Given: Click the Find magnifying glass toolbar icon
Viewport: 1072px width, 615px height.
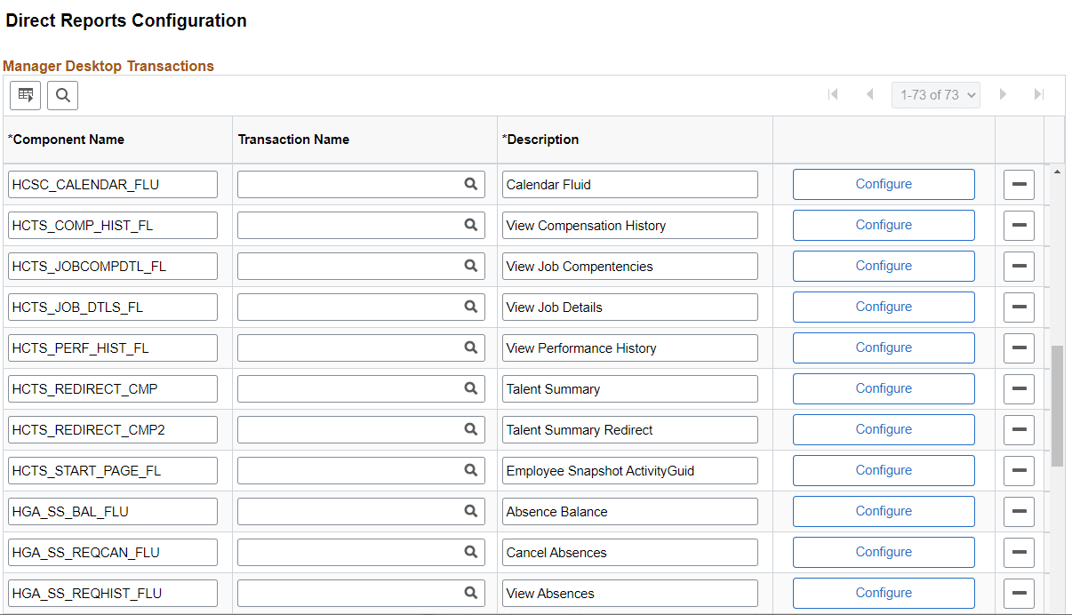Looking at the screenshot, I should click(62, 95).
